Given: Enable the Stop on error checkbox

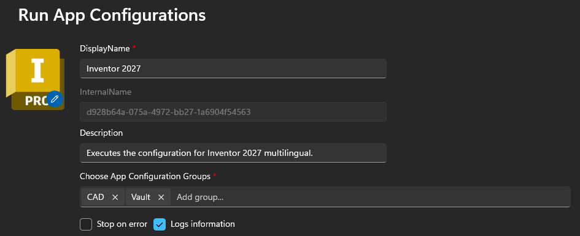Looking at the screenshot, I should click(86, 224).
